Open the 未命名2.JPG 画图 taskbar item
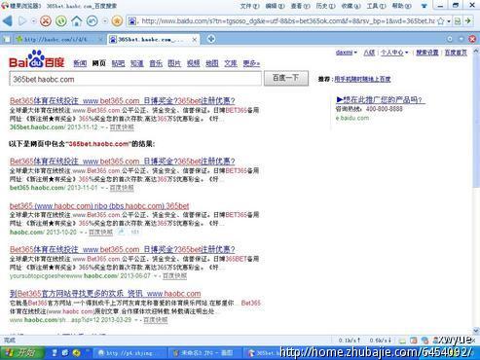Viewport: 480px width, 360px height. coord(204,353)
